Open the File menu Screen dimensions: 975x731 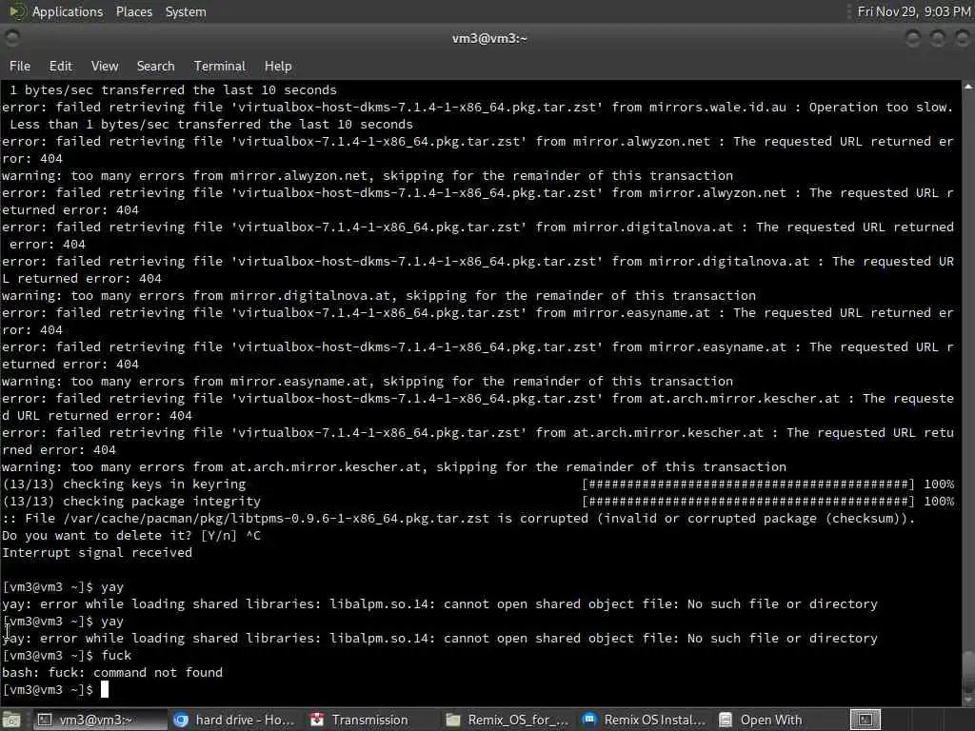point(20,66)
